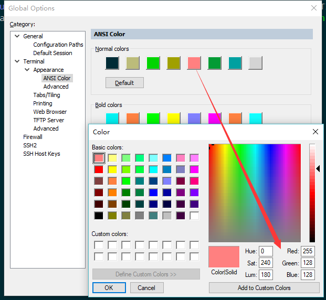Click the light gray normal color swatch
This screenshot has width=326, height=300.
point(255,63)
